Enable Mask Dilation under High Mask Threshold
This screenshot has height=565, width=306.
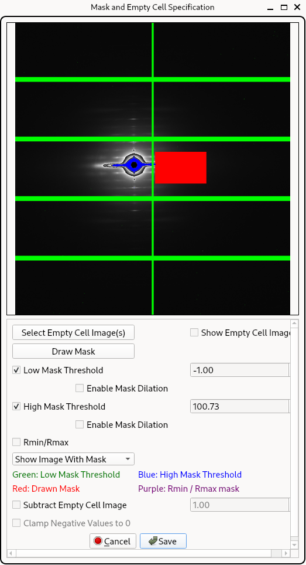(x=80, y=424)
